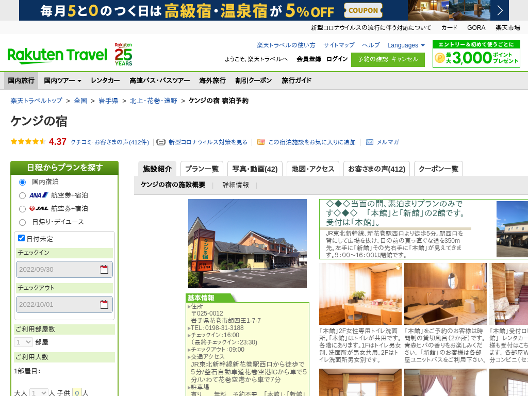Click the mask icon beside 新型コロナウィルス対策を見る
The image size is (528, 396).
(161, 142)
